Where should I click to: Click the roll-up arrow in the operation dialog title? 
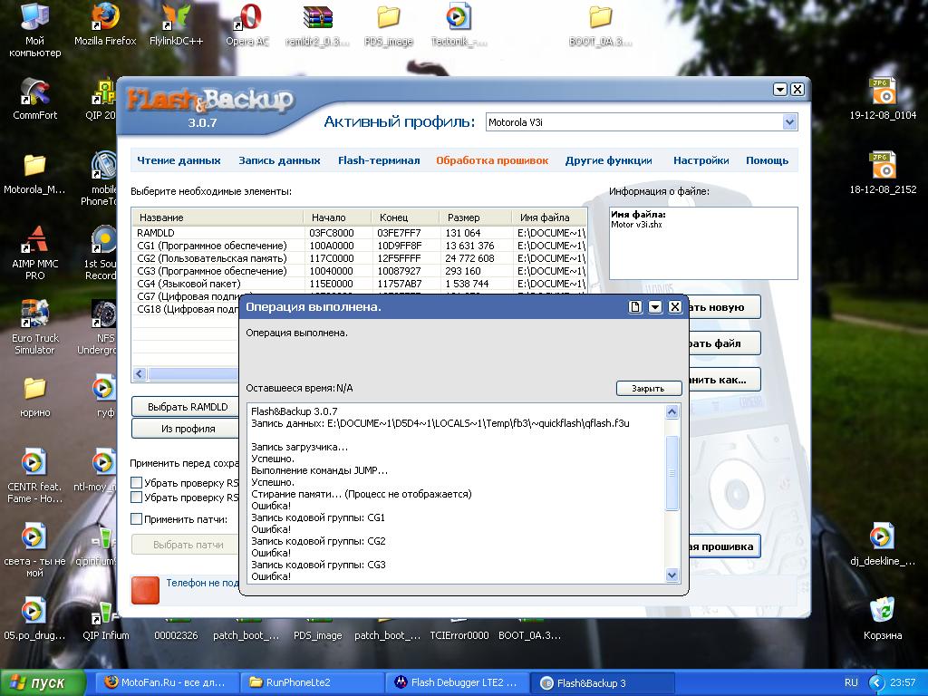(655, 306)
